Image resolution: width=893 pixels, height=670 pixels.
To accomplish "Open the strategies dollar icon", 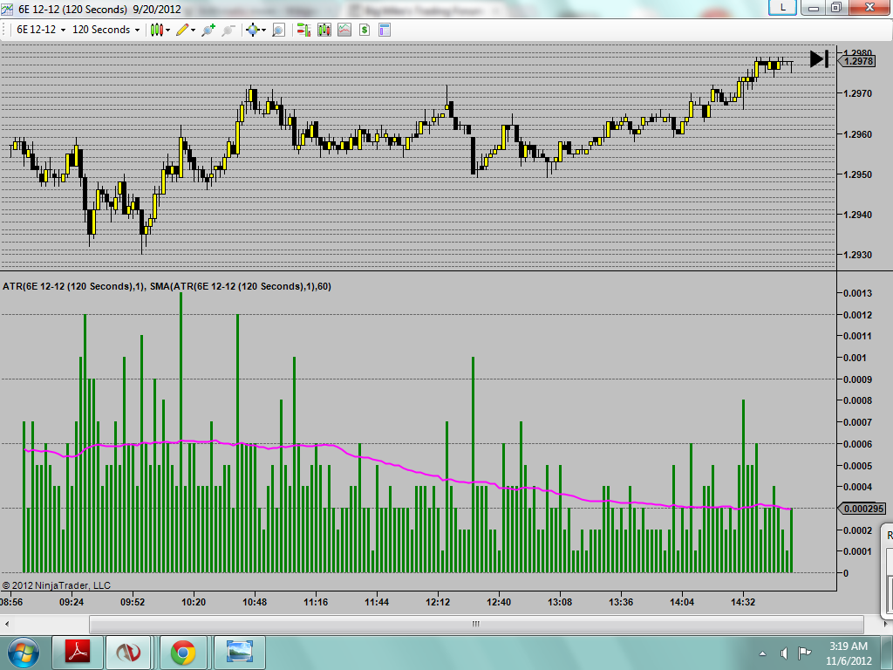I will (365, 30).
